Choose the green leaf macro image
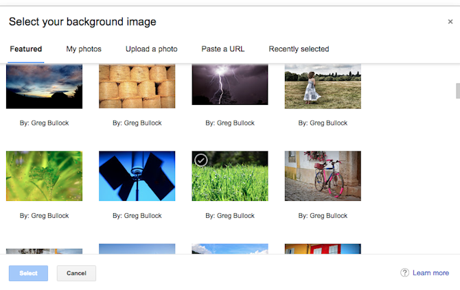This screenshot has height=290, width=460. pos(44,176)
